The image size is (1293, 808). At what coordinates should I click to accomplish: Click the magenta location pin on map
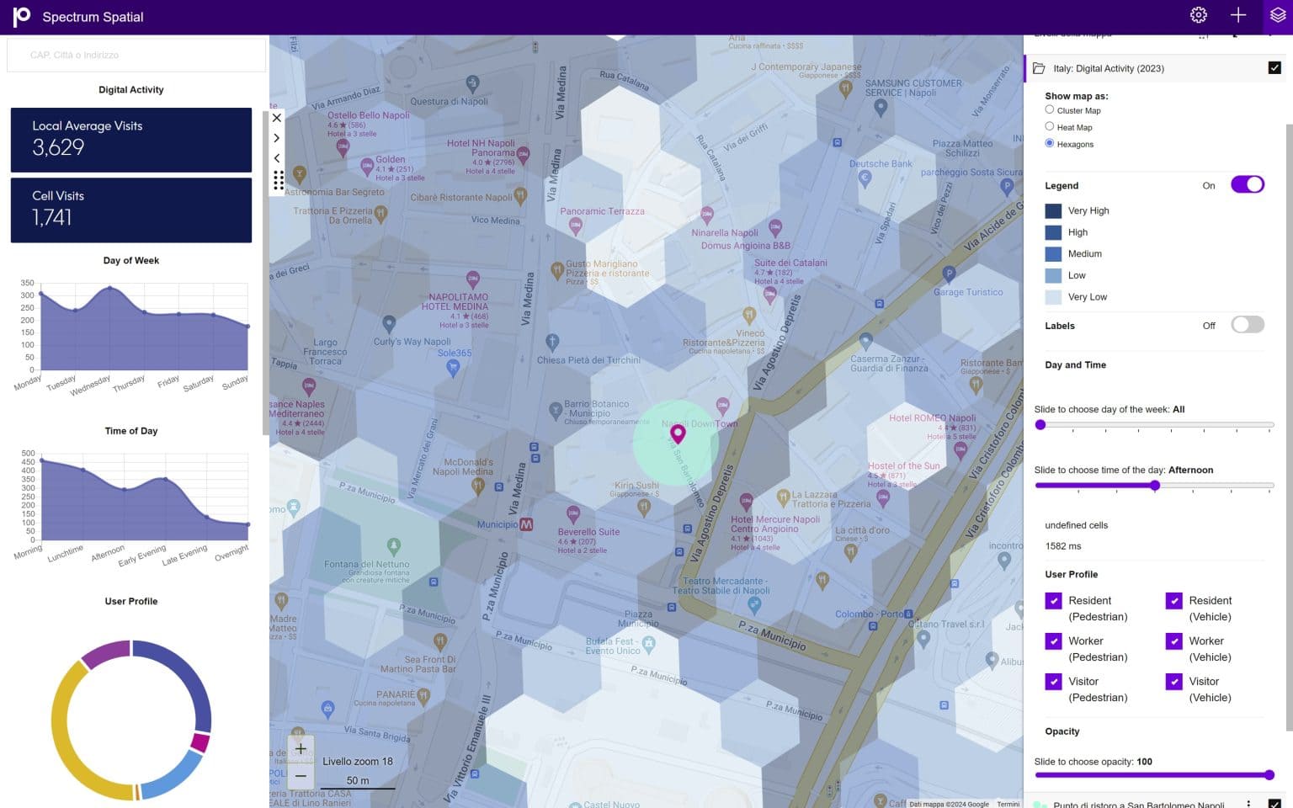coord(678,433)
